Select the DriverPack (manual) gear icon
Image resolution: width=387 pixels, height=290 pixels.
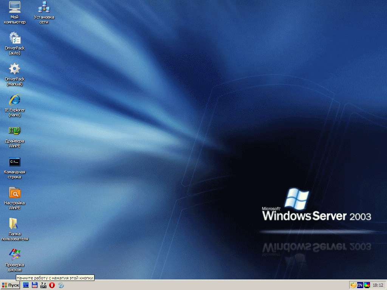15,74
